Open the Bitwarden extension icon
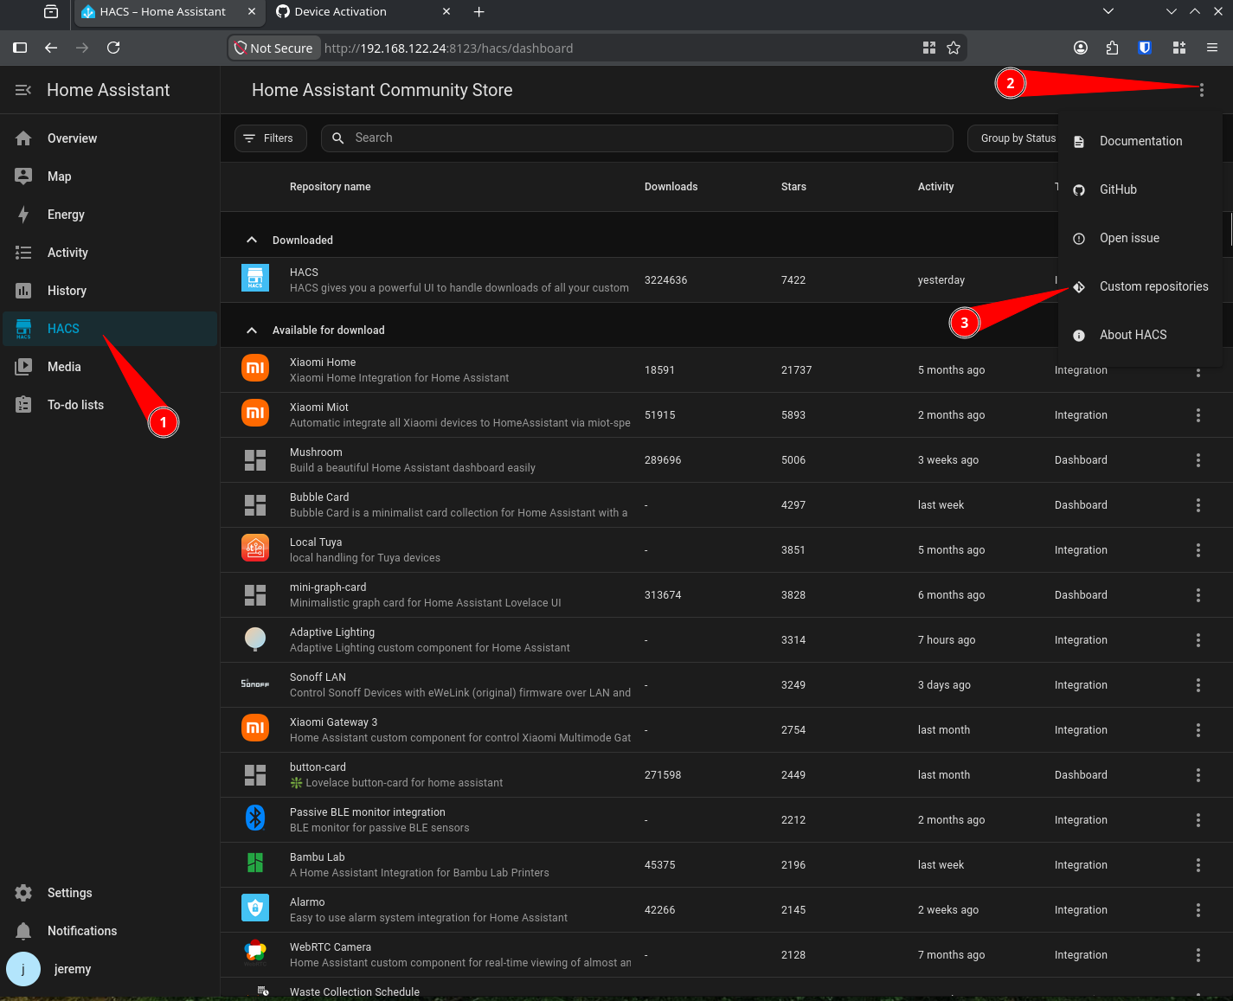 1145,48
